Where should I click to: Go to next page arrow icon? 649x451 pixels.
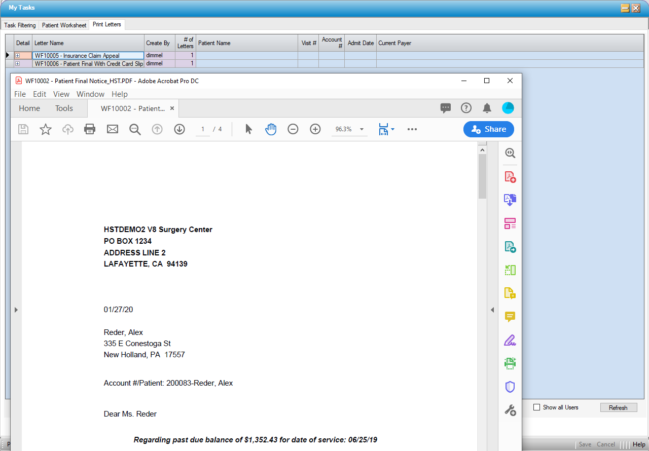(x=179, y=129)
